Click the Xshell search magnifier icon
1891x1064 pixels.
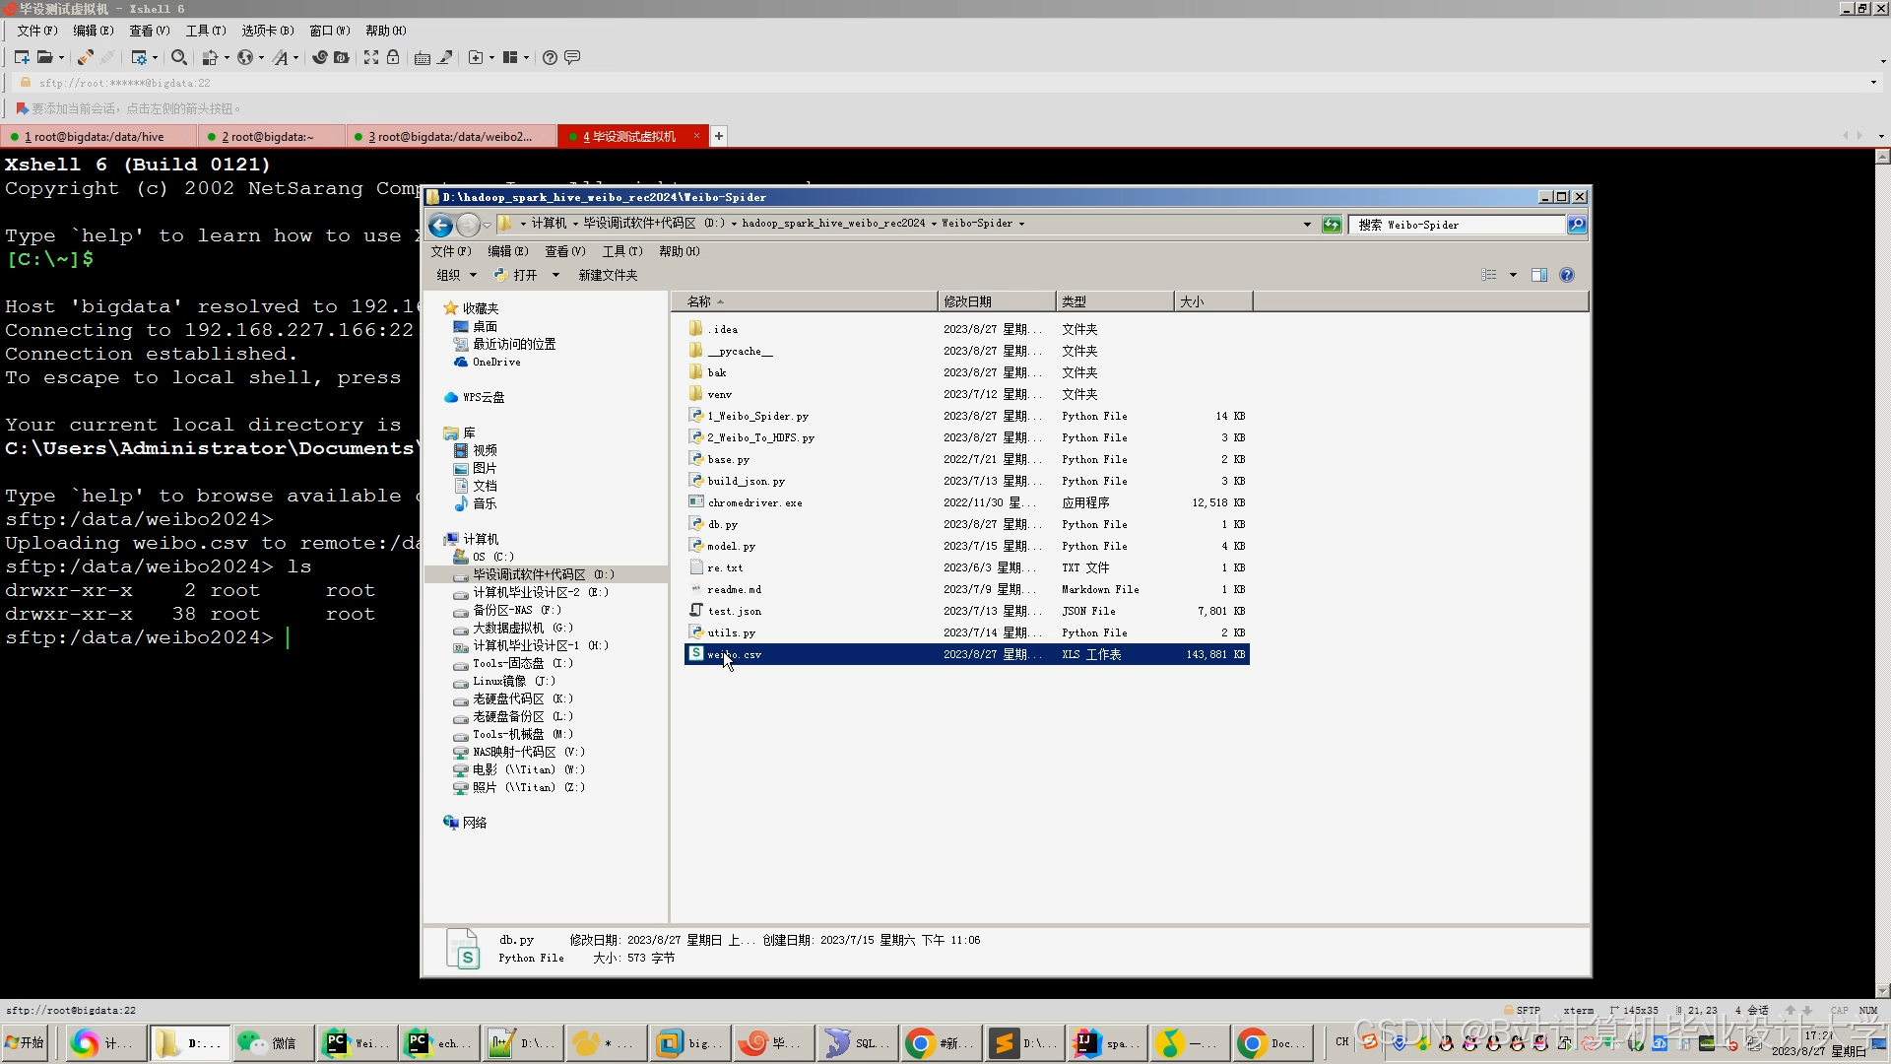pyautogui.click(x=178, y=57)
